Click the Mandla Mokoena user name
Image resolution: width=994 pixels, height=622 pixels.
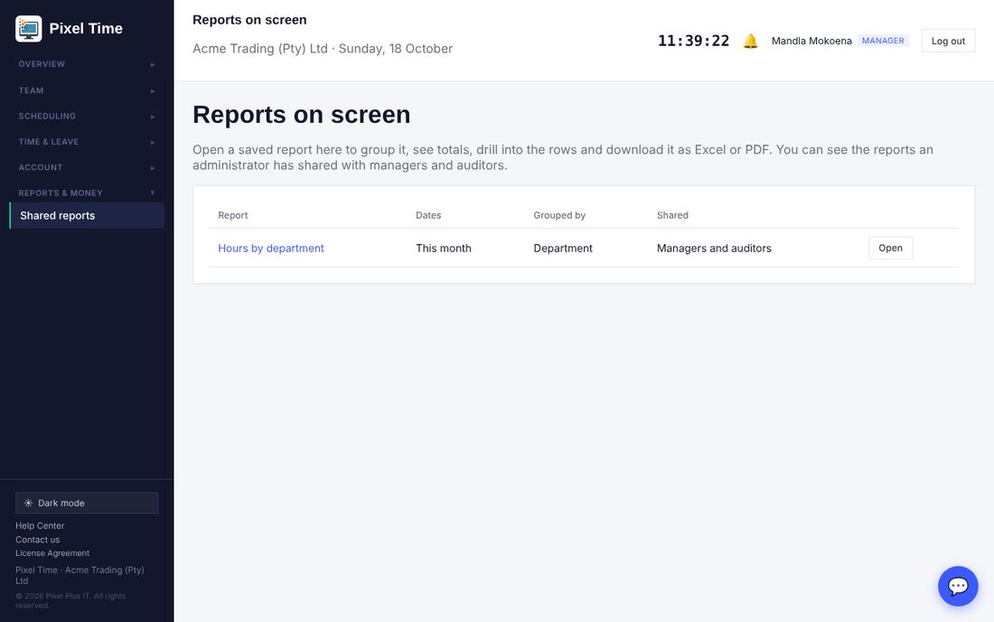[x=811, y=42]
